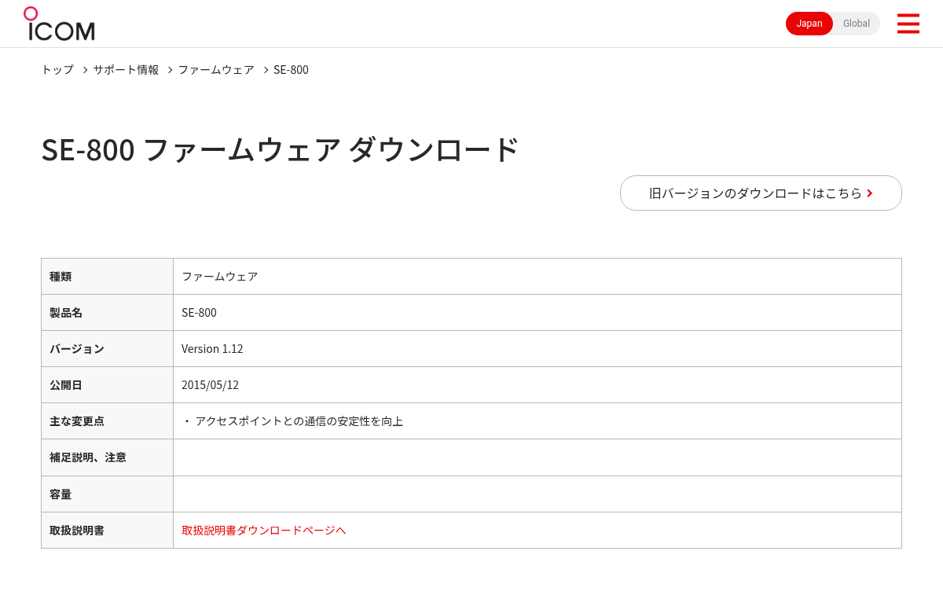This screenshot has width=943, height=595.
Task: Click the アクセスポイントとの通信の安定性を向上 text
Action: click(299, 421)
